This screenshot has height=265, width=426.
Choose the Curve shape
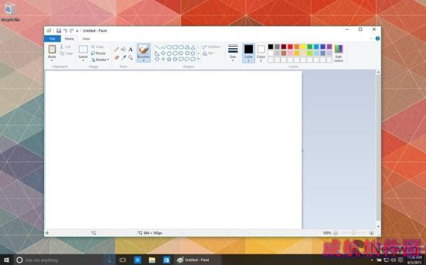(163, 47)
